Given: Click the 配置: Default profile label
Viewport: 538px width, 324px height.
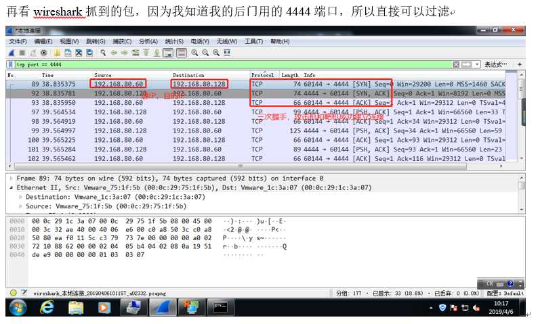Looking at the screenshot, I should tap(505, 293).
